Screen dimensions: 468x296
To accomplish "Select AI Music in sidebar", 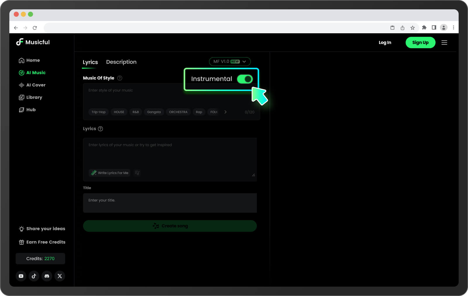I will (32, 73).
